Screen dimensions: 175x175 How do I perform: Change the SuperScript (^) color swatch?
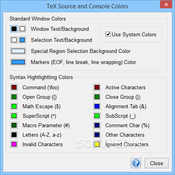[x=14, y=116]
